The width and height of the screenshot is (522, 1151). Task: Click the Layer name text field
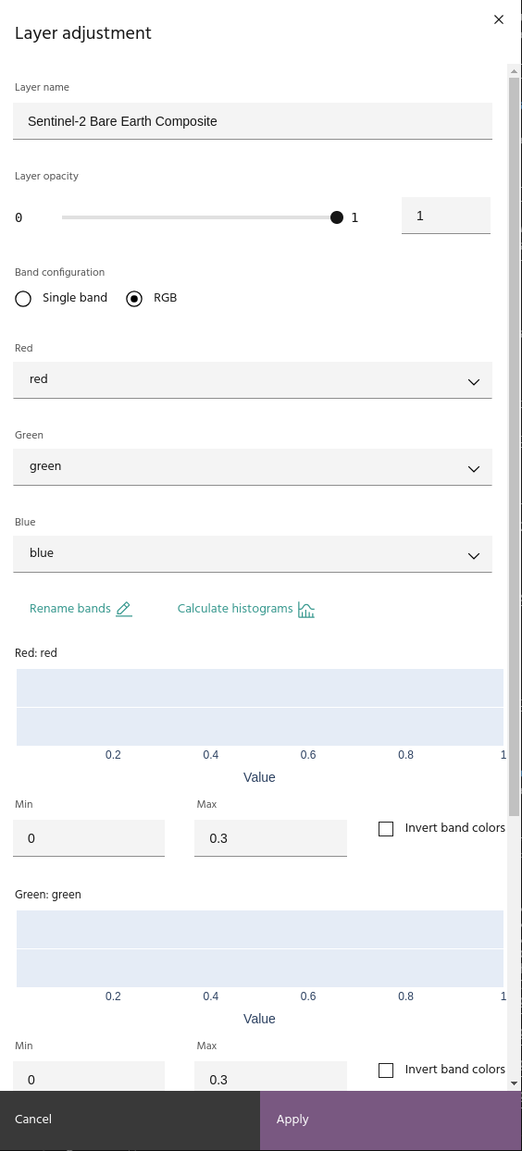pyautogui.click(x=253, y=121)
